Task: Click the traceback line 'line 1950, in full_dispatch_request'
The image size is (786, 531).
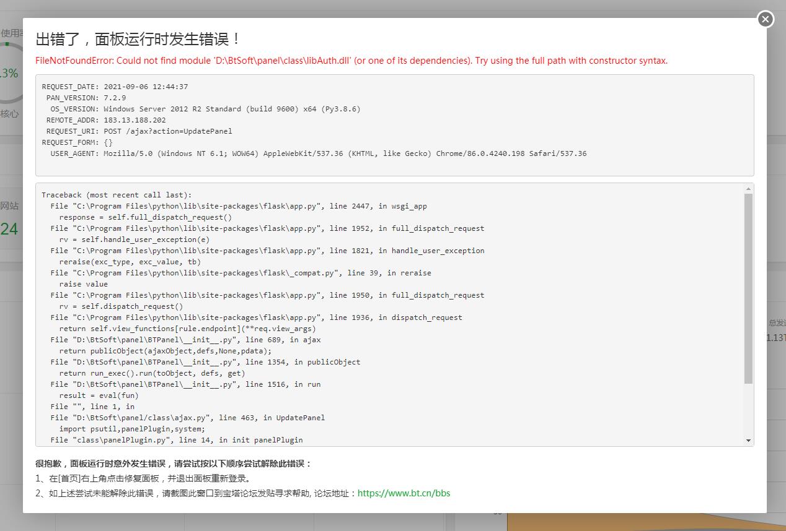Action: (267, 295)
